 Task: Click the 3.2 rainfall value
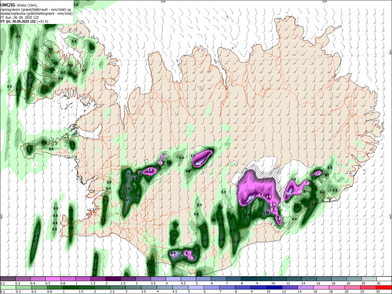point(236,242)
